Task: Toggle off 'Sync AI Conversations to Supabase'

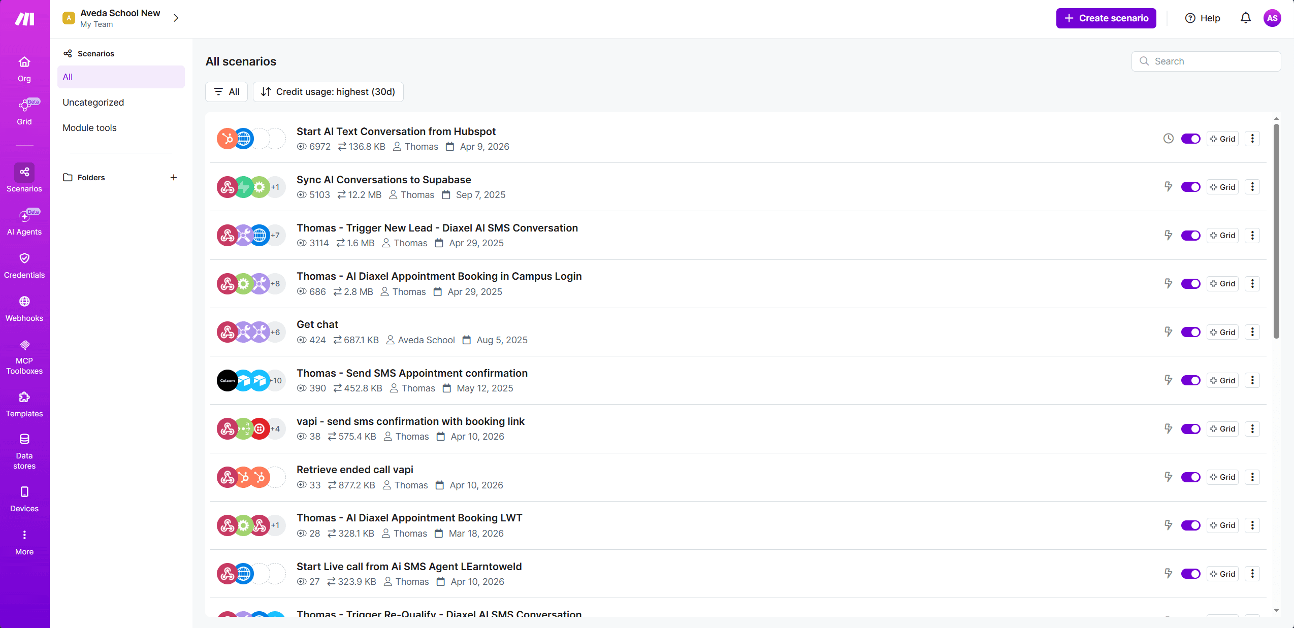Action: pos(1190,187)
